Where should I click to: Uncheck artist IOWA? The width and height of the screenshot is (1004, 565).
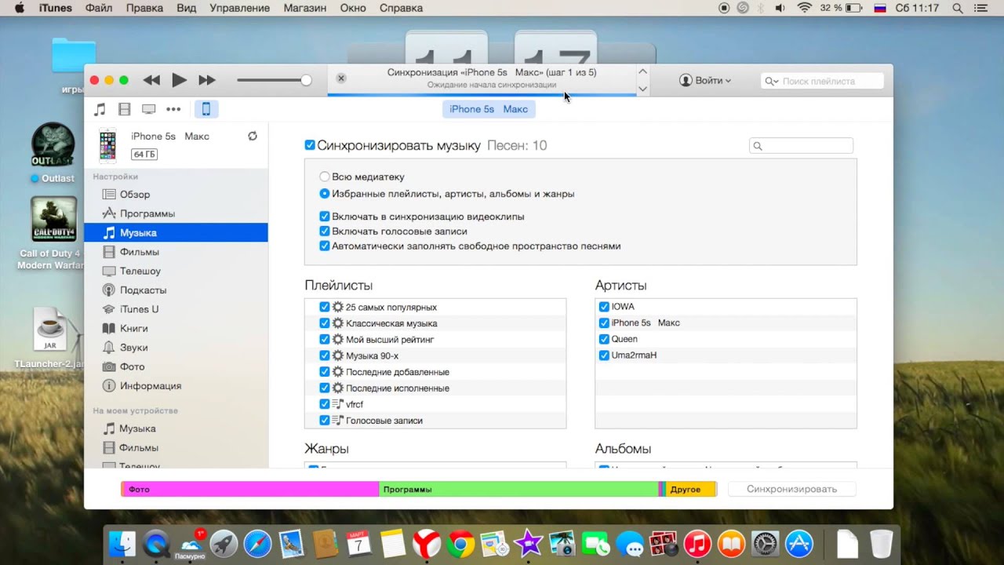click(x=604, y=307)
